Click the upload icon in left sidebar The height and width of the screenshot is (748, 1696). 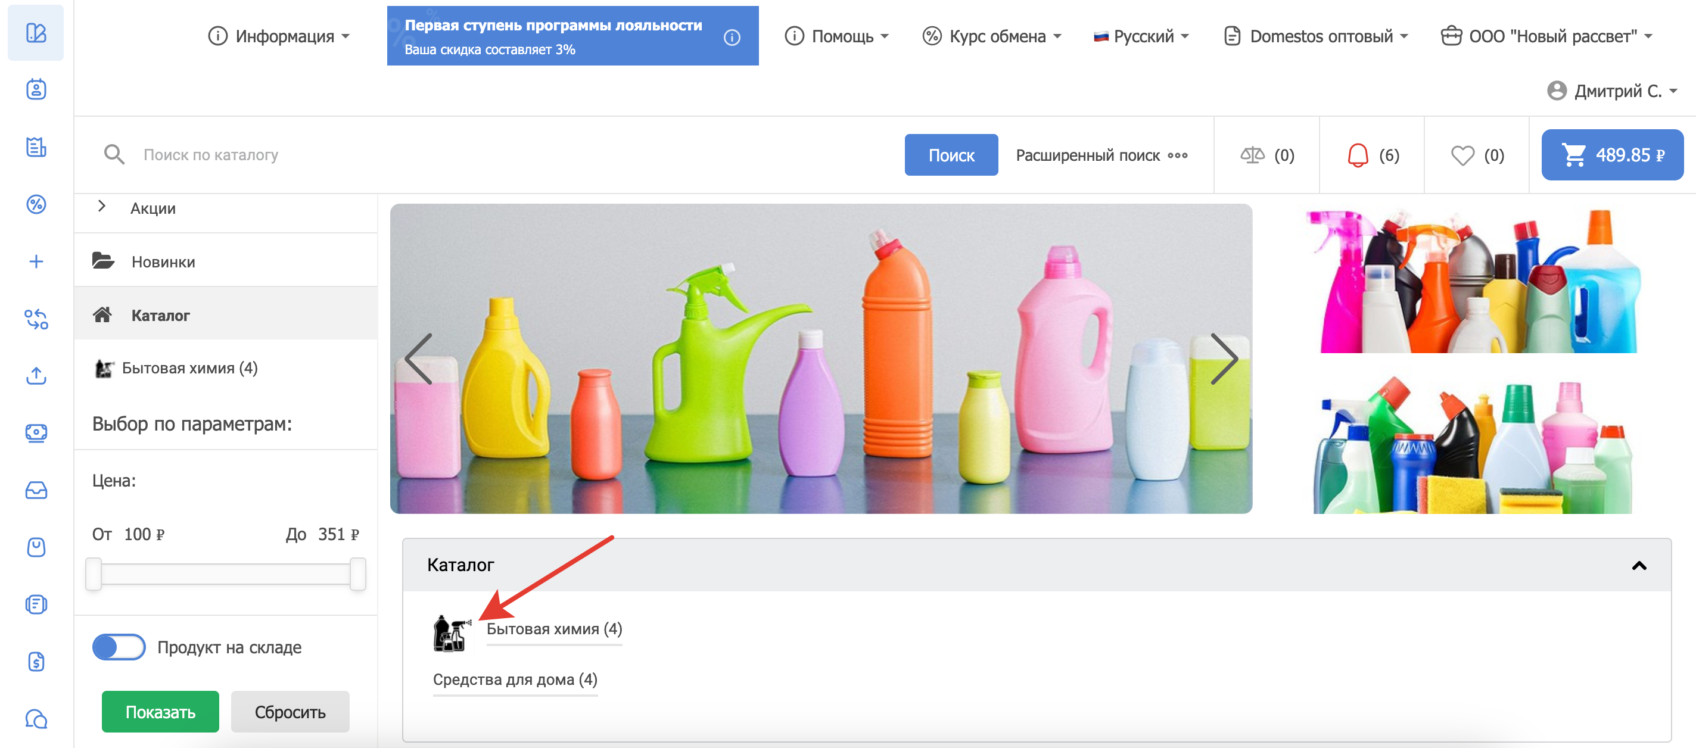coord(36,376)
